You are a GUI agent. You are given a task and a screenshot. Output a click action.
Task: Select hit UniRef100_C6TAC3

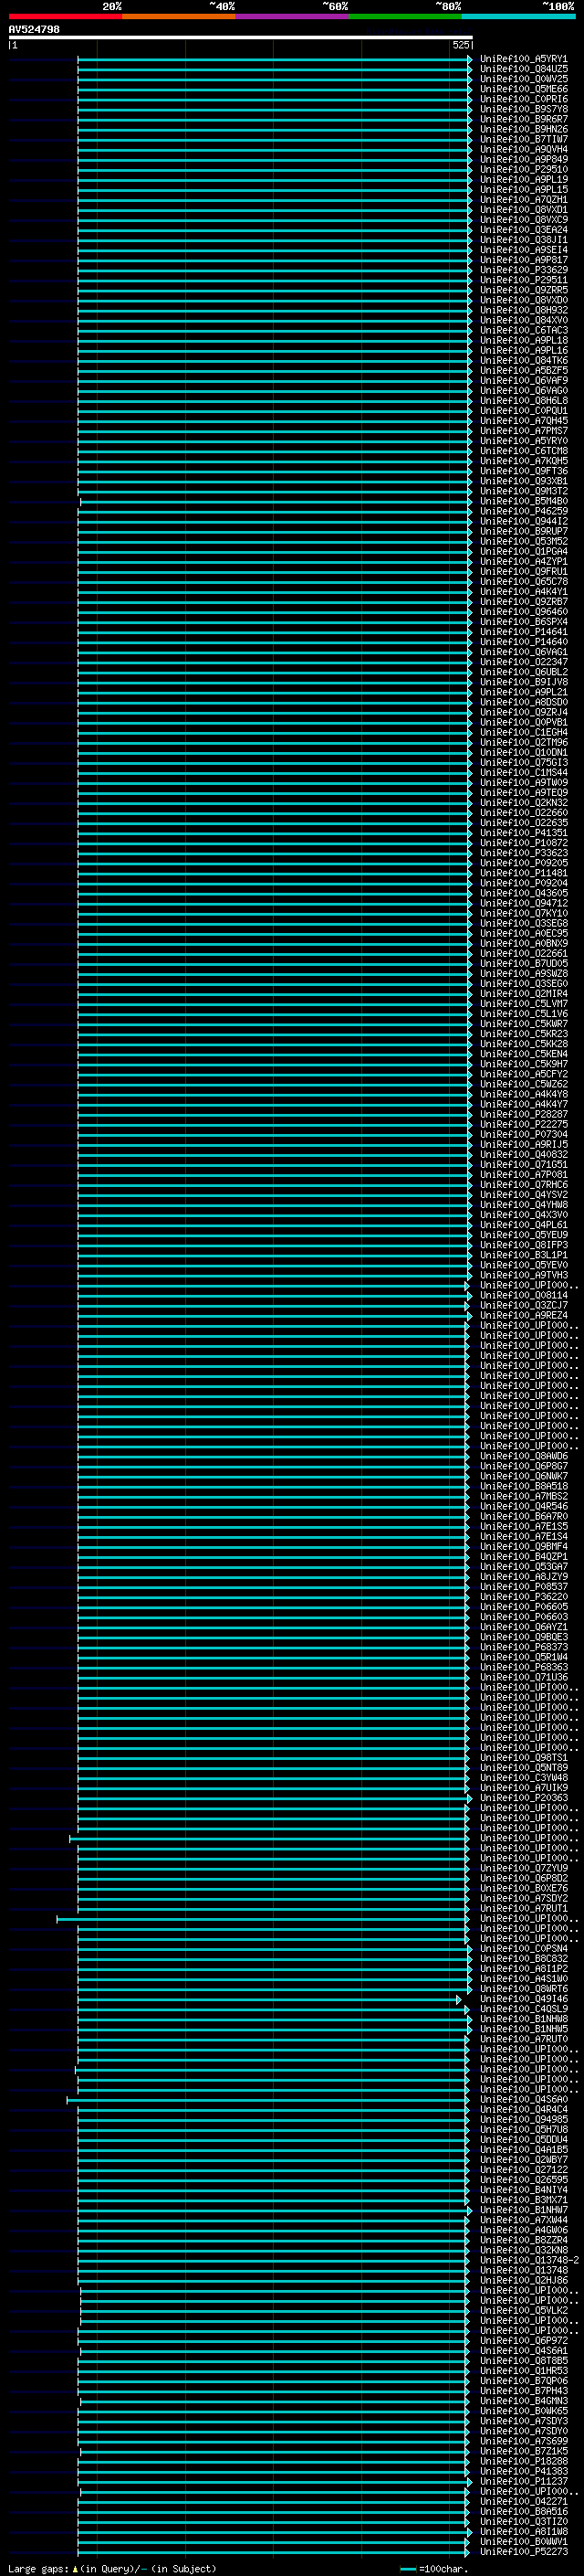tap(523, 330)
